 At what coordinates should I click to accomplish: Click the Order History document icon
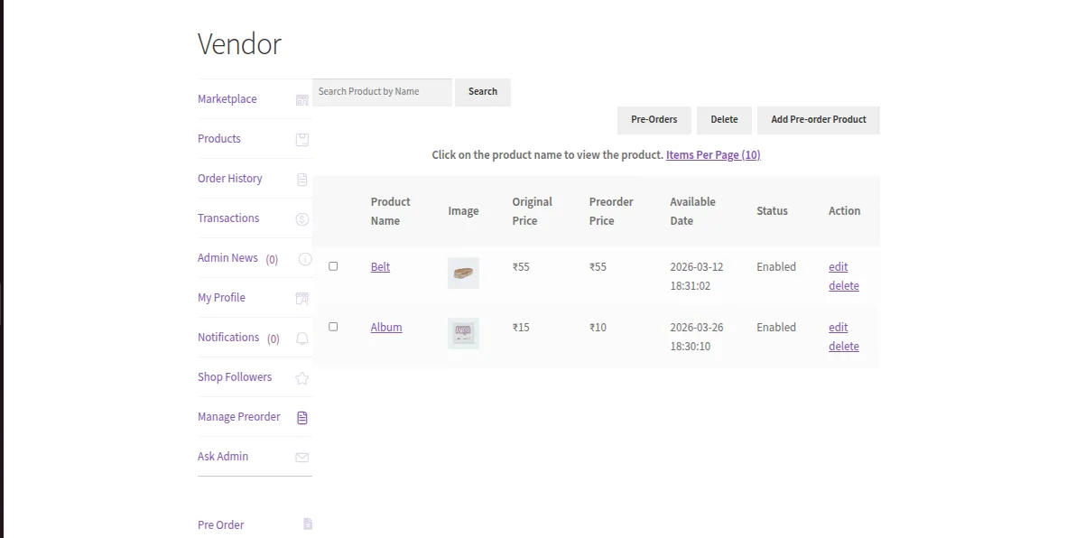[302, 180]
